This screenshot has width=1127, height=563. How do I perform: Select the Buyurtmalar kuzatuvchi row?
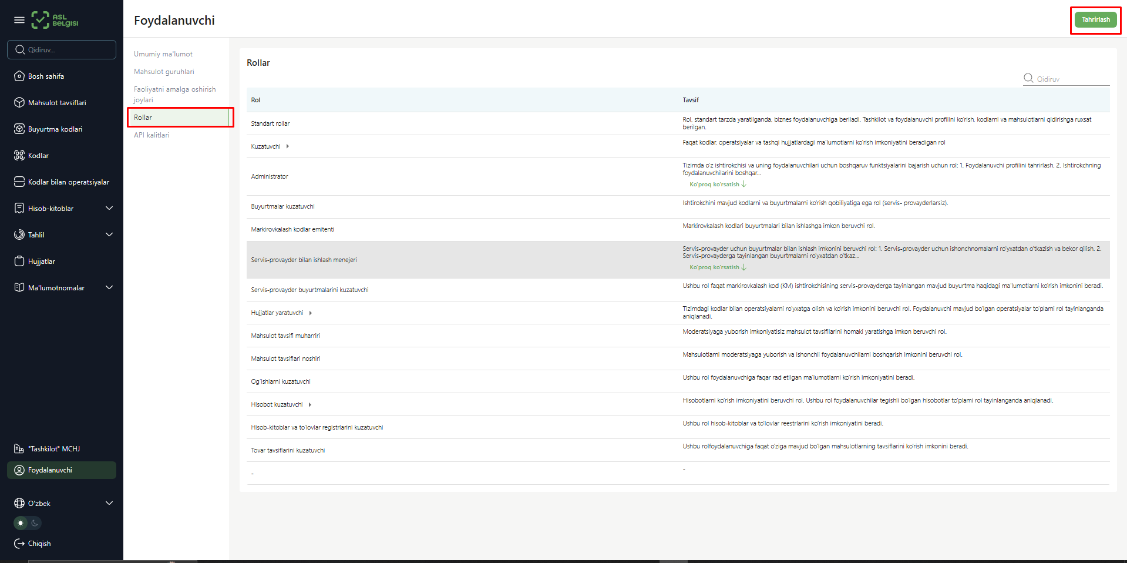(678, 207)
